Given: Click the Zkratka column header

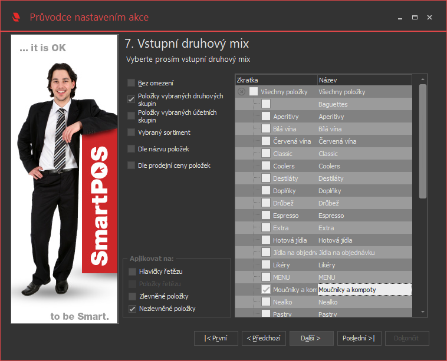Looking at the screenshot, I should click(x=276, y=80).
